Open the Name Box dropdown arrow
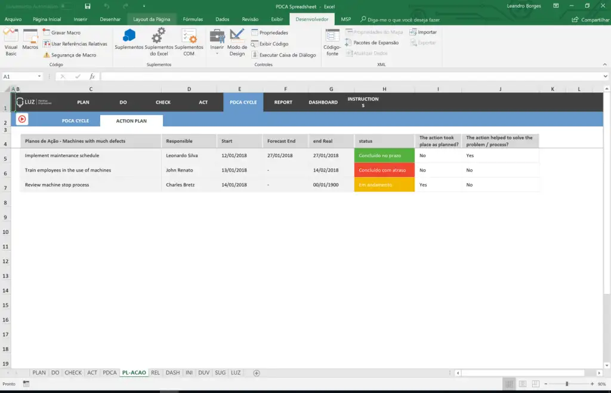 (39, 76)
